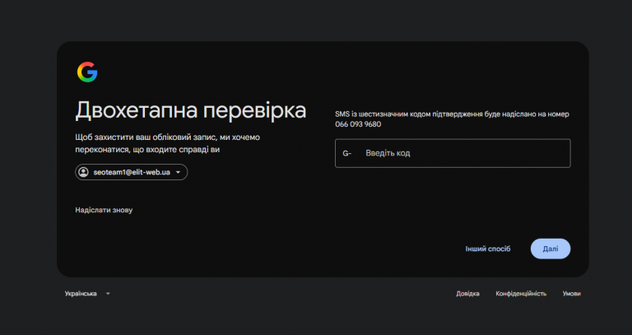
Task: Click the G- prefix in the code field
Action: click(x=346, y=153)
